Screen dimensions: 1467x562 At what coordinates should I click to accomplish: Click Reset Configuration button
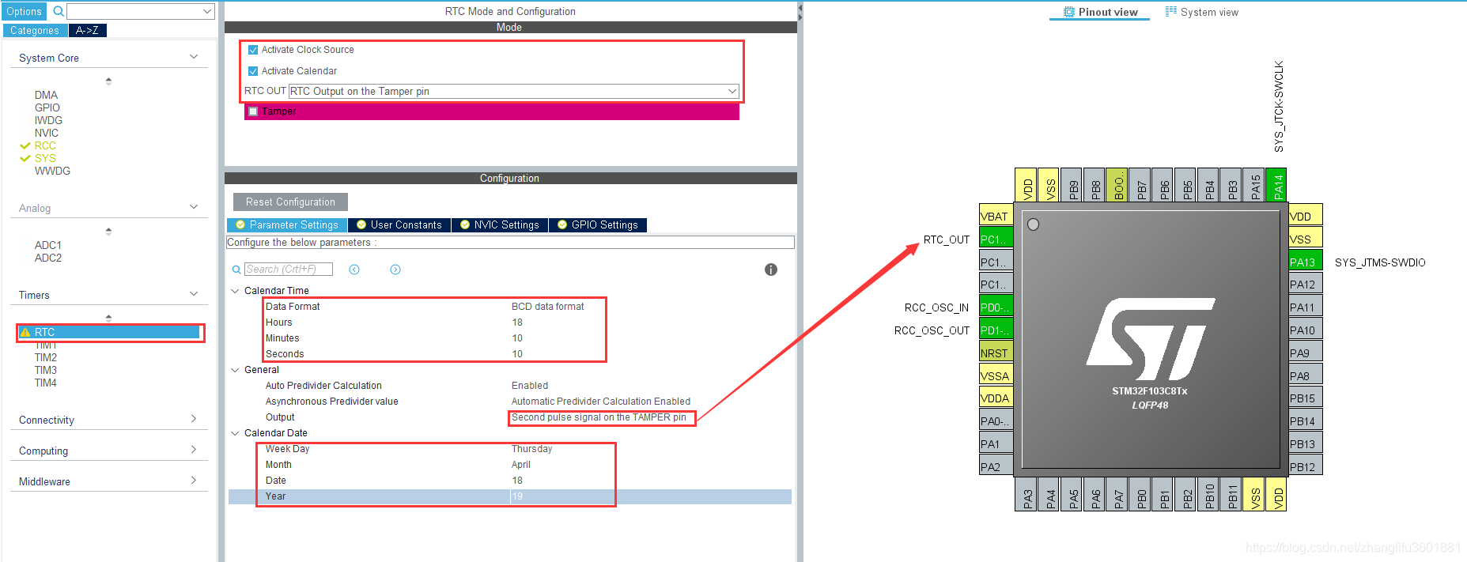coord(290,202)
